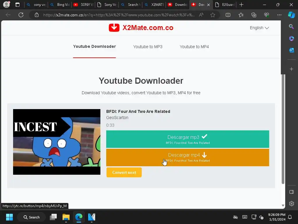The image size is (298, 224).
Task: Click the Descargar mp3 button
Action: pos(188,139)
